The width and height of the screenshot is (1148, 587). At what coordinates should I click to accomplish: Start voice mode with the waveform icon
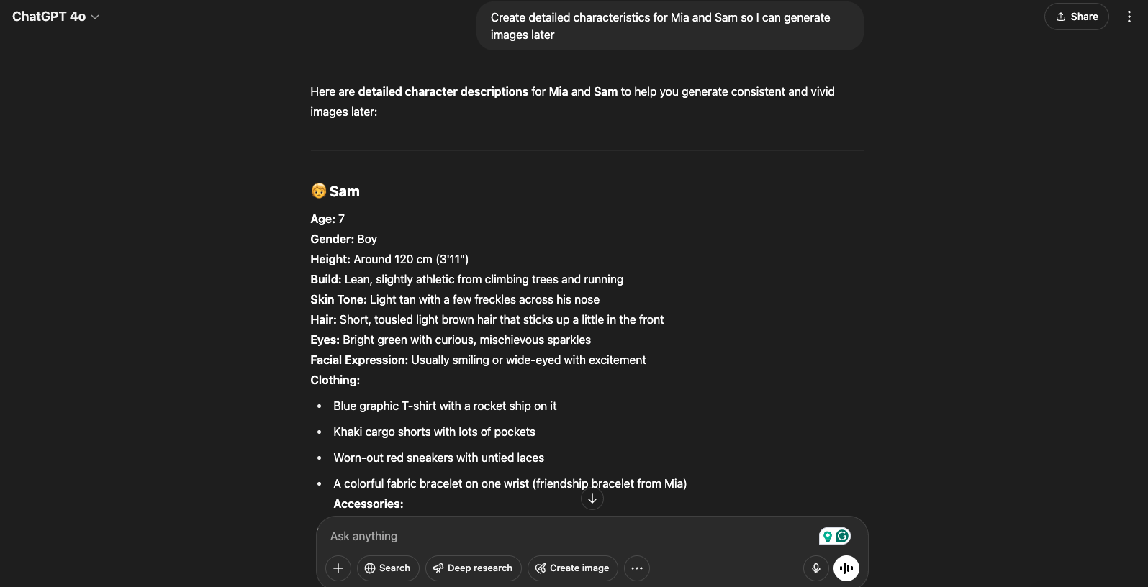coord(846,568)
